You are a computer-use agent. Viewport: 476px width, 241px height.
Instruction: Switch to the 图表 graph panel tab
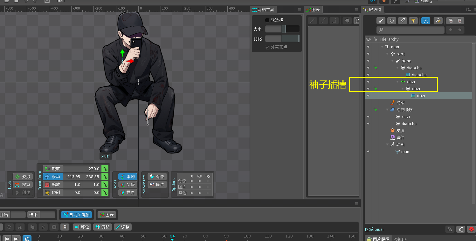[x=313, y=10]
